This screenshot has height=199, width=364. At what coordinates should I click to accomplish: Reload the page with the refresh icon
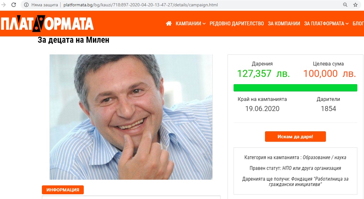tap(14, 5)
